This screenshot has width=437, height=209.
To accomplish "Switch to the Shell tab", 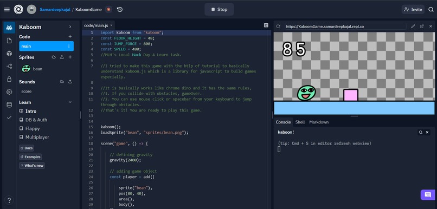I will click(300, 122).
